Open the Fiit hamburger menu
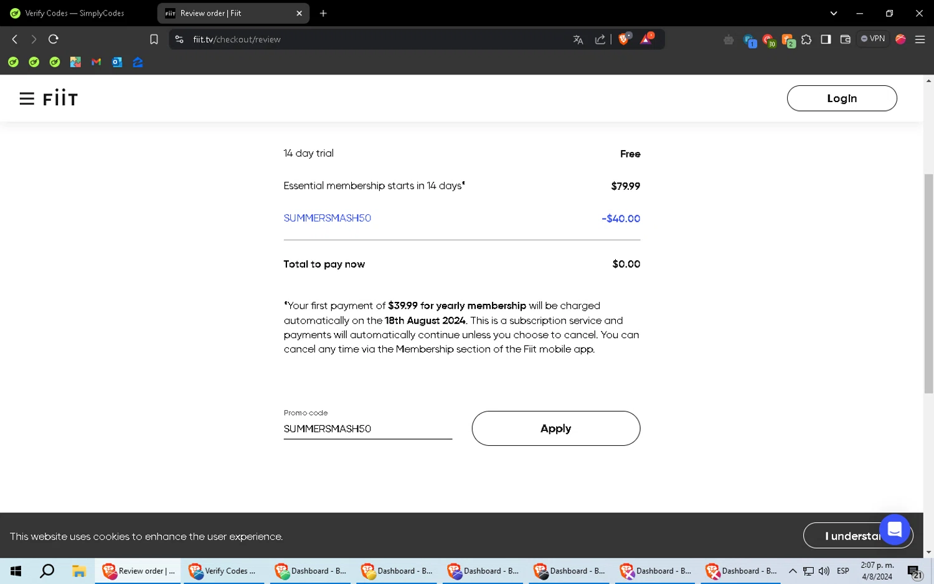Viewport: 934px width, 584px height. pyautogui.click(x=27, y=98)
